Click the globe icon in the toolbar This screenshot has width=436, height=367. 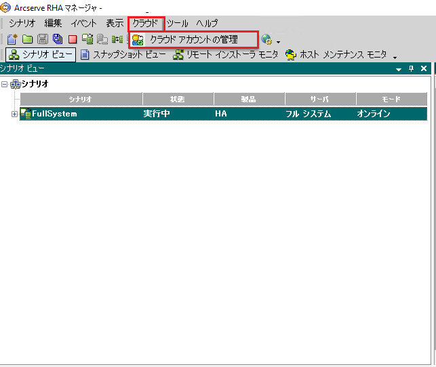(x=266, y=39)
